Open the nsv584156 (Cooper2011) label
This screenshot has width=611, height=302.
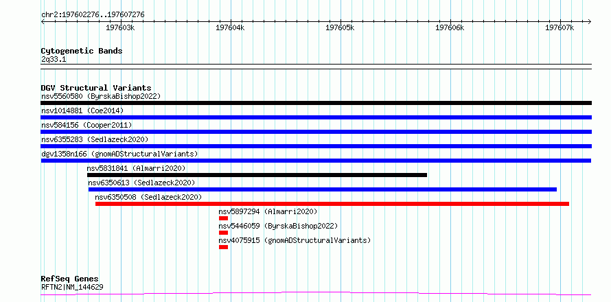[x=87, y=125]
